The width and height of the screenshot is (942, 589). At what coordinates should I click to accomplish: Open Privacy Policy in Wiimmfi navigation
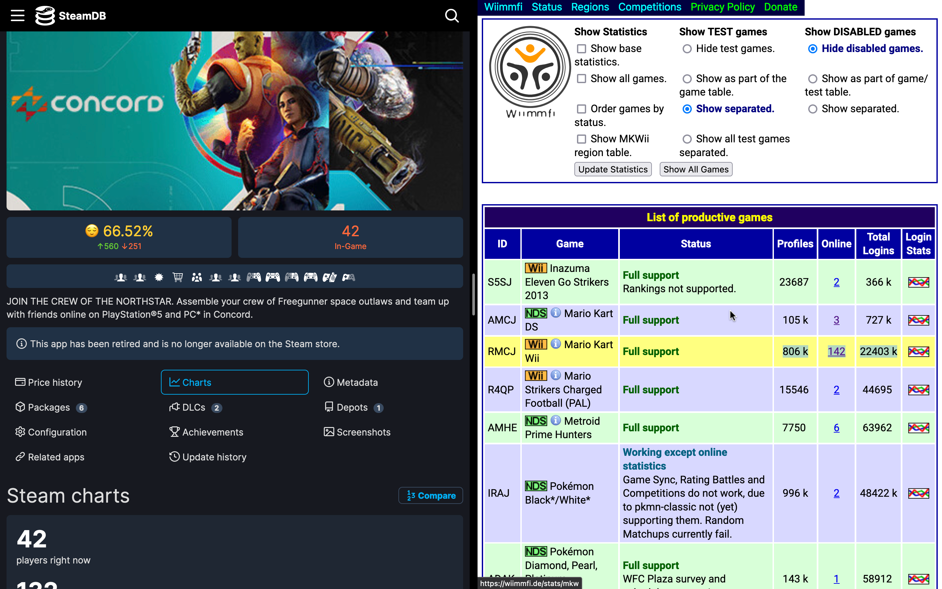click(x=723, y=7)
